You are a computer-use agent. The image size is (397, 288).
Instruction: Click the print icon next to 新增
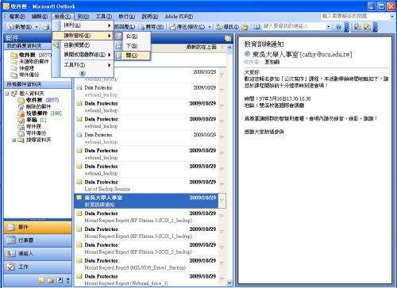point(47,27)
